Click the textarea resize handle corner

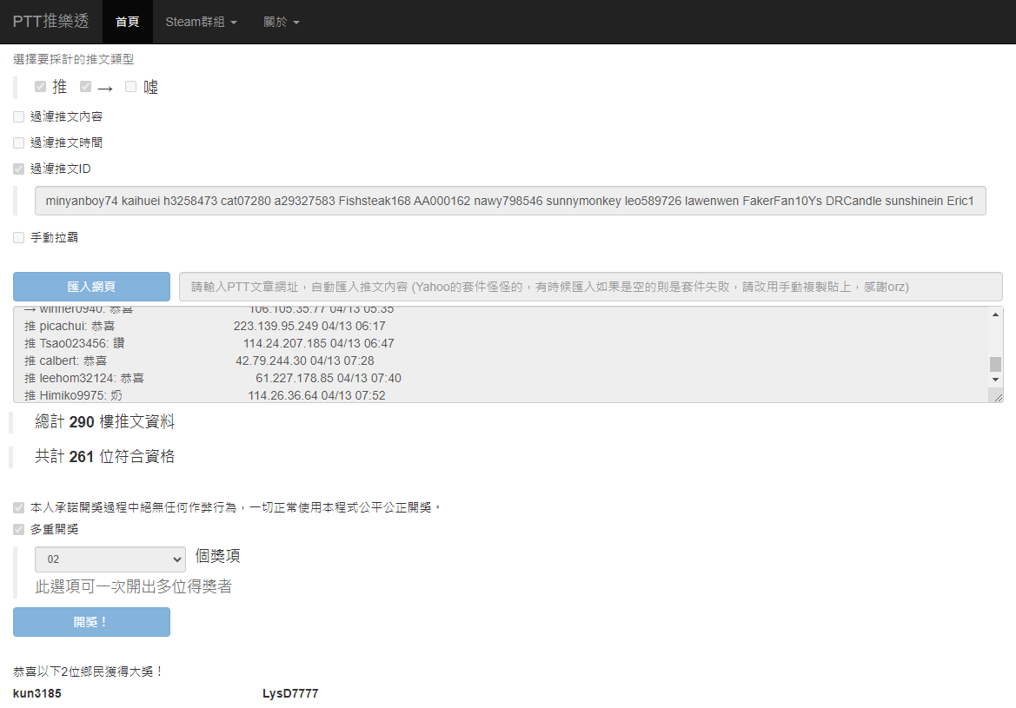coord(997,396)
